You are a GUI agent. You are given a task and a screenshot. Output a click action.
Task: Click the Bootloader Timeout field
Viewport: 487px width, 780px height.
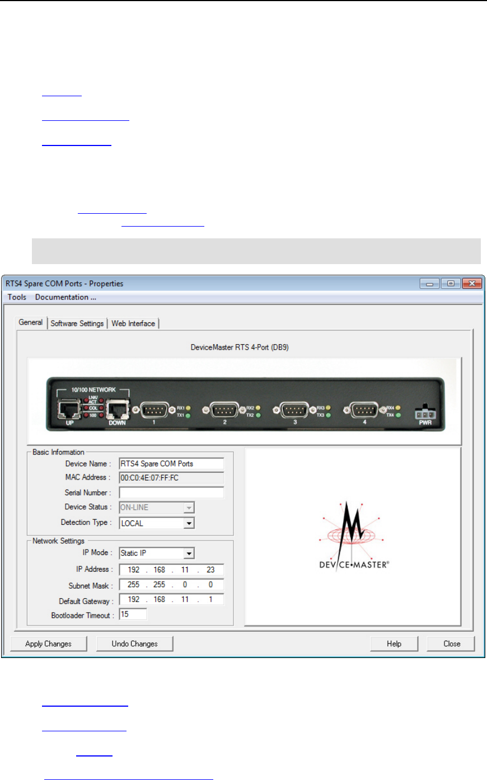(133, 614)
